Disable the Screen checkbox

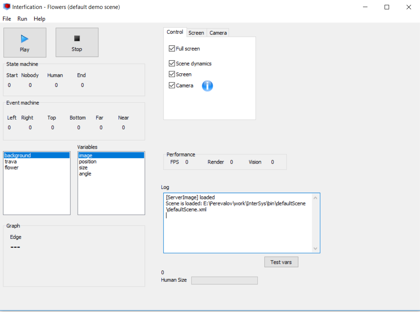pyautogui.click(x=172, y=74)
